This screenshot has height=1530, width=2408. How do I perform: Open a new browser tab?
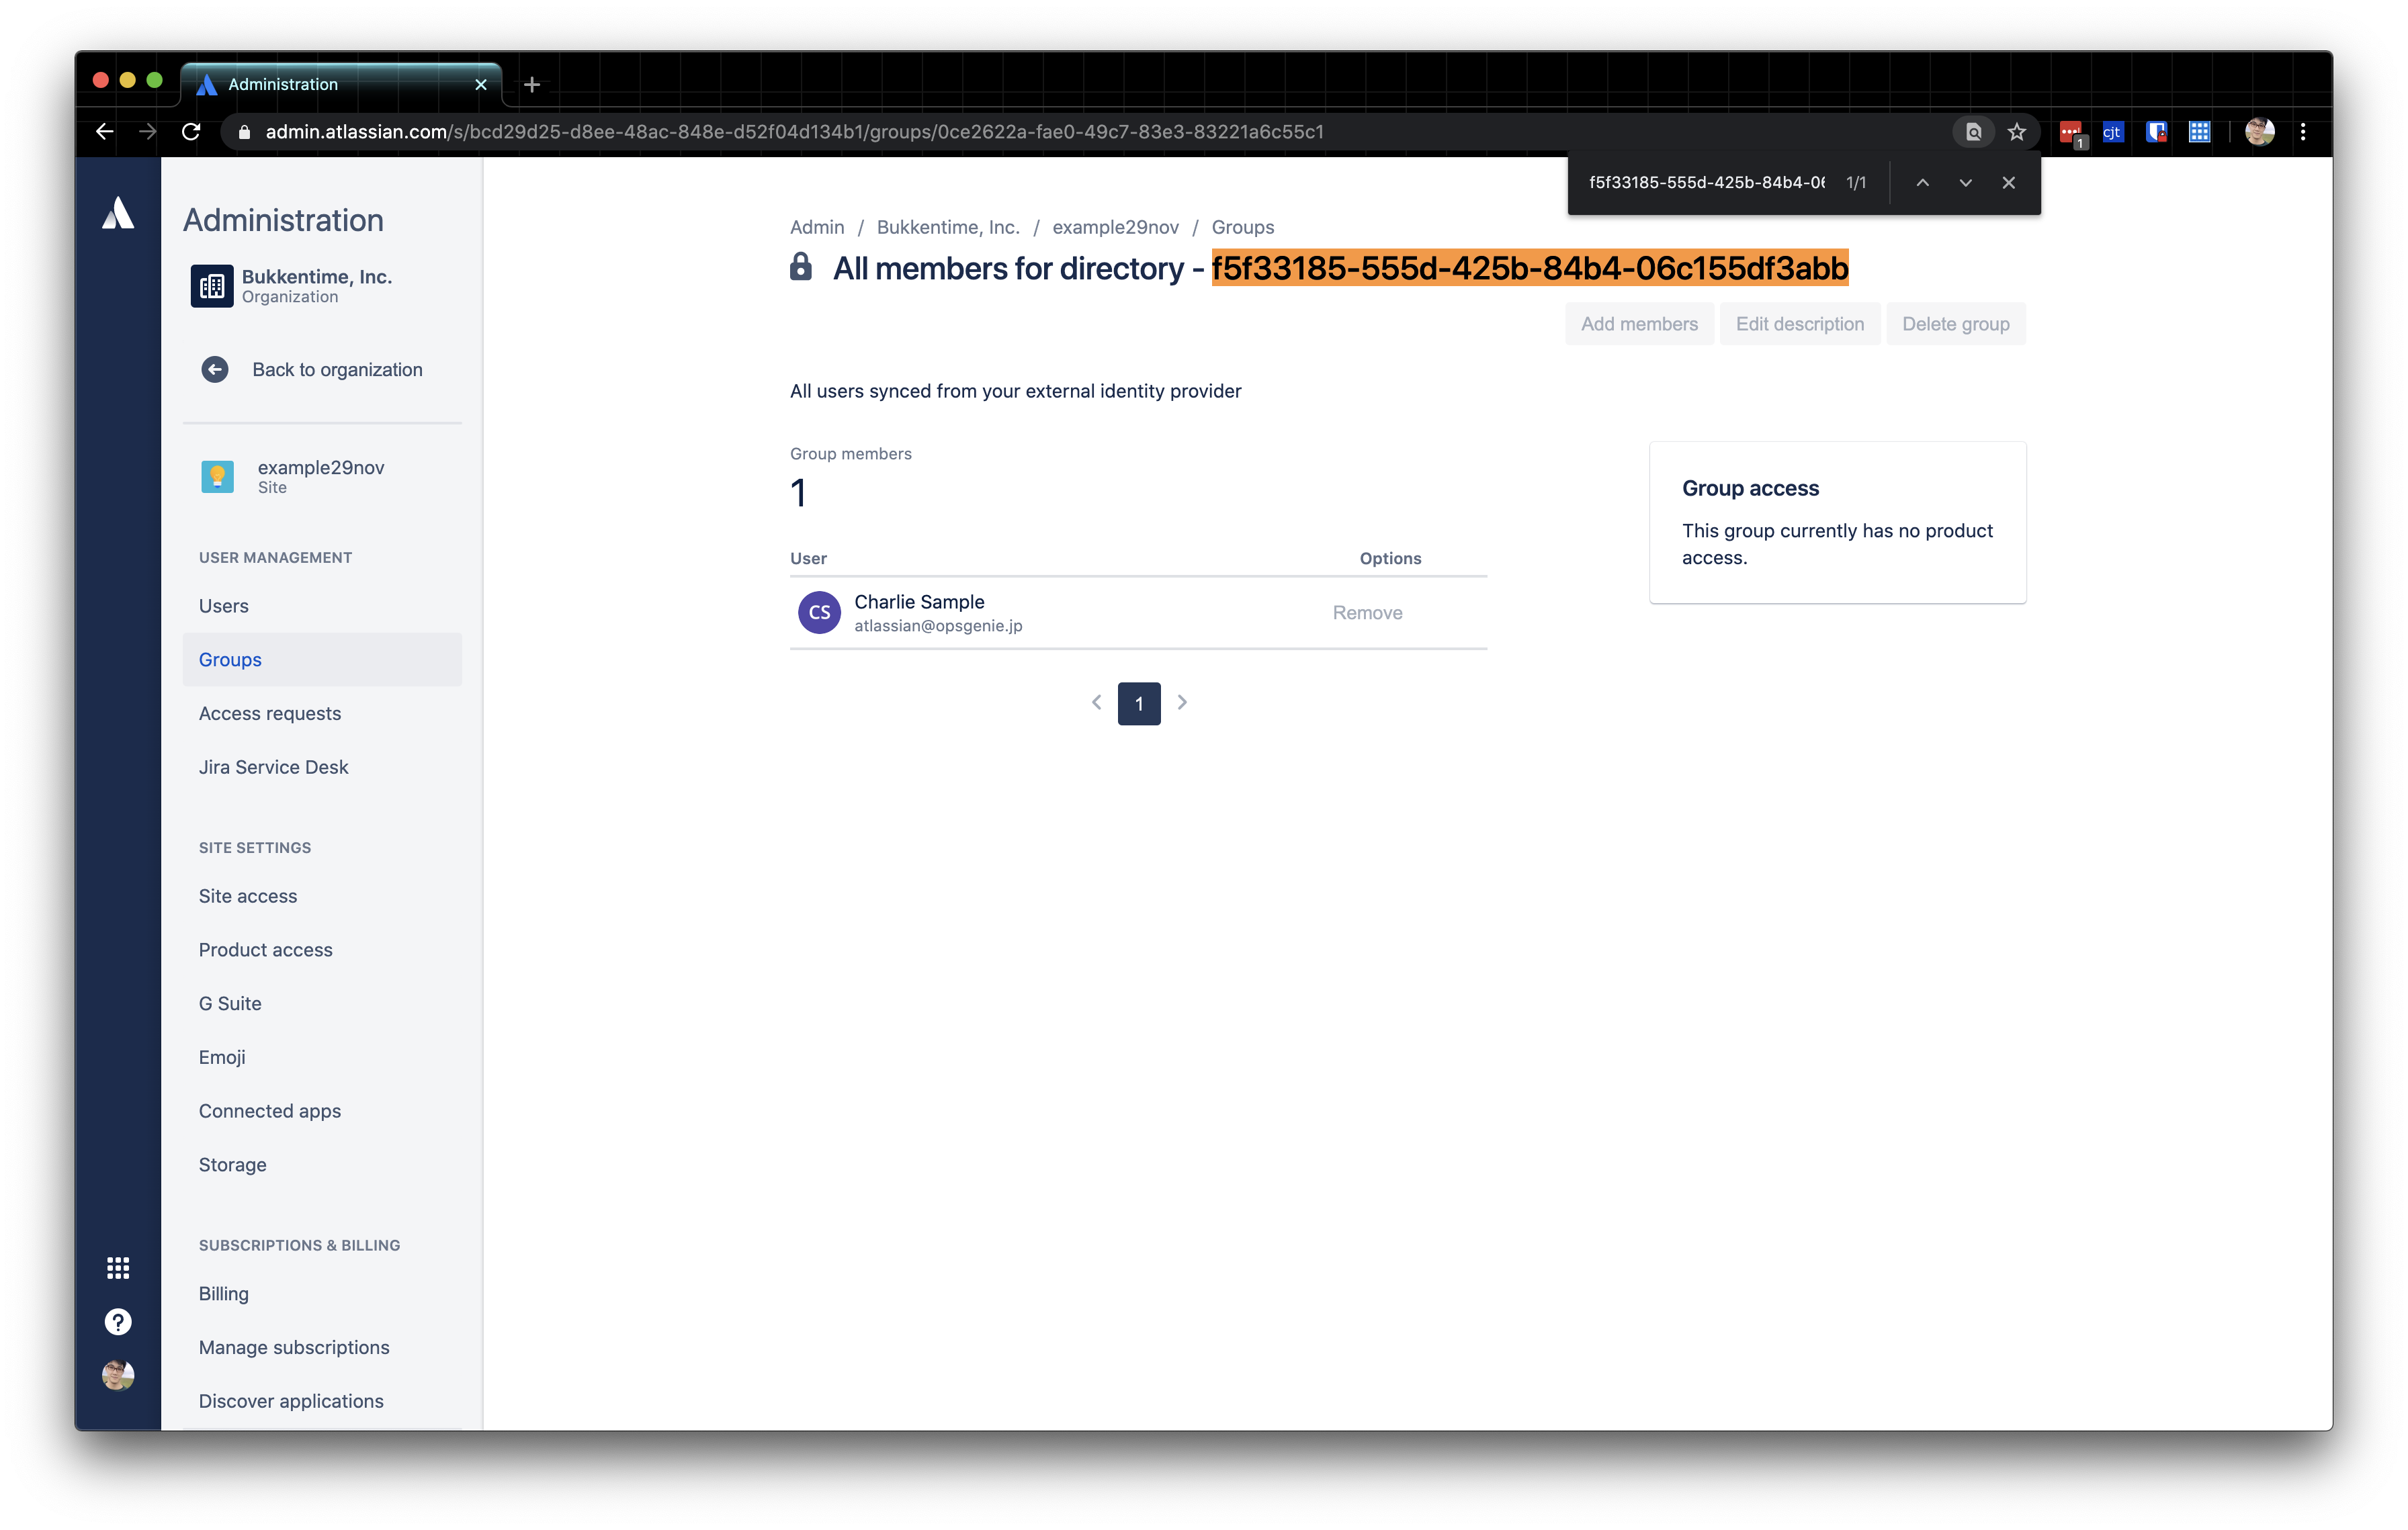point(532,85)
